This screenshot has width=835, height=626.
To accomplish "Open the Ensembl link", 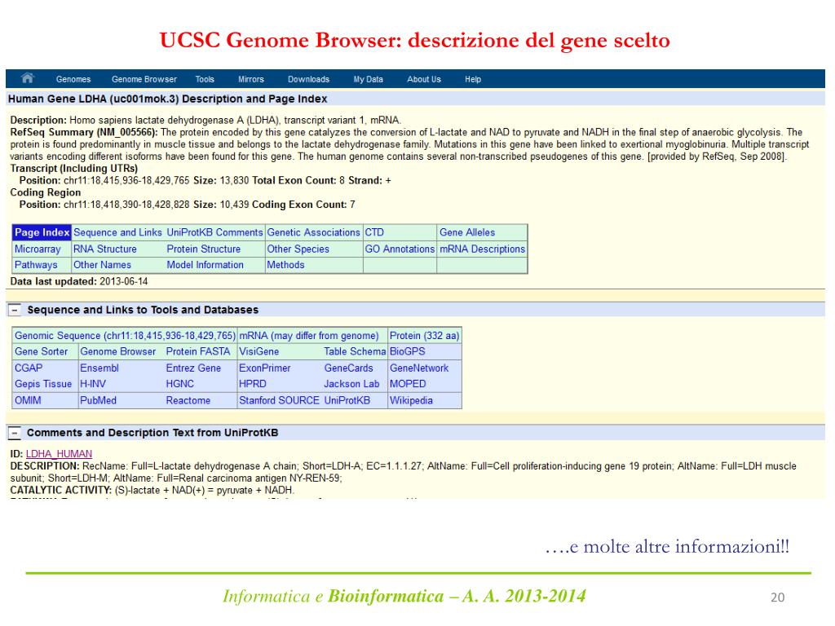I will coord(99,368).
